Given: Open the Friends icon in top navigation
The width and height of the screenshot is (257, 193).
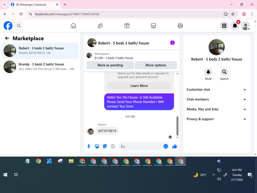Looking at the screenshot, I should pos(100,26).
